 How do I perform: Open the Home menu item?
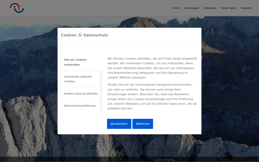tap(176, 8)
